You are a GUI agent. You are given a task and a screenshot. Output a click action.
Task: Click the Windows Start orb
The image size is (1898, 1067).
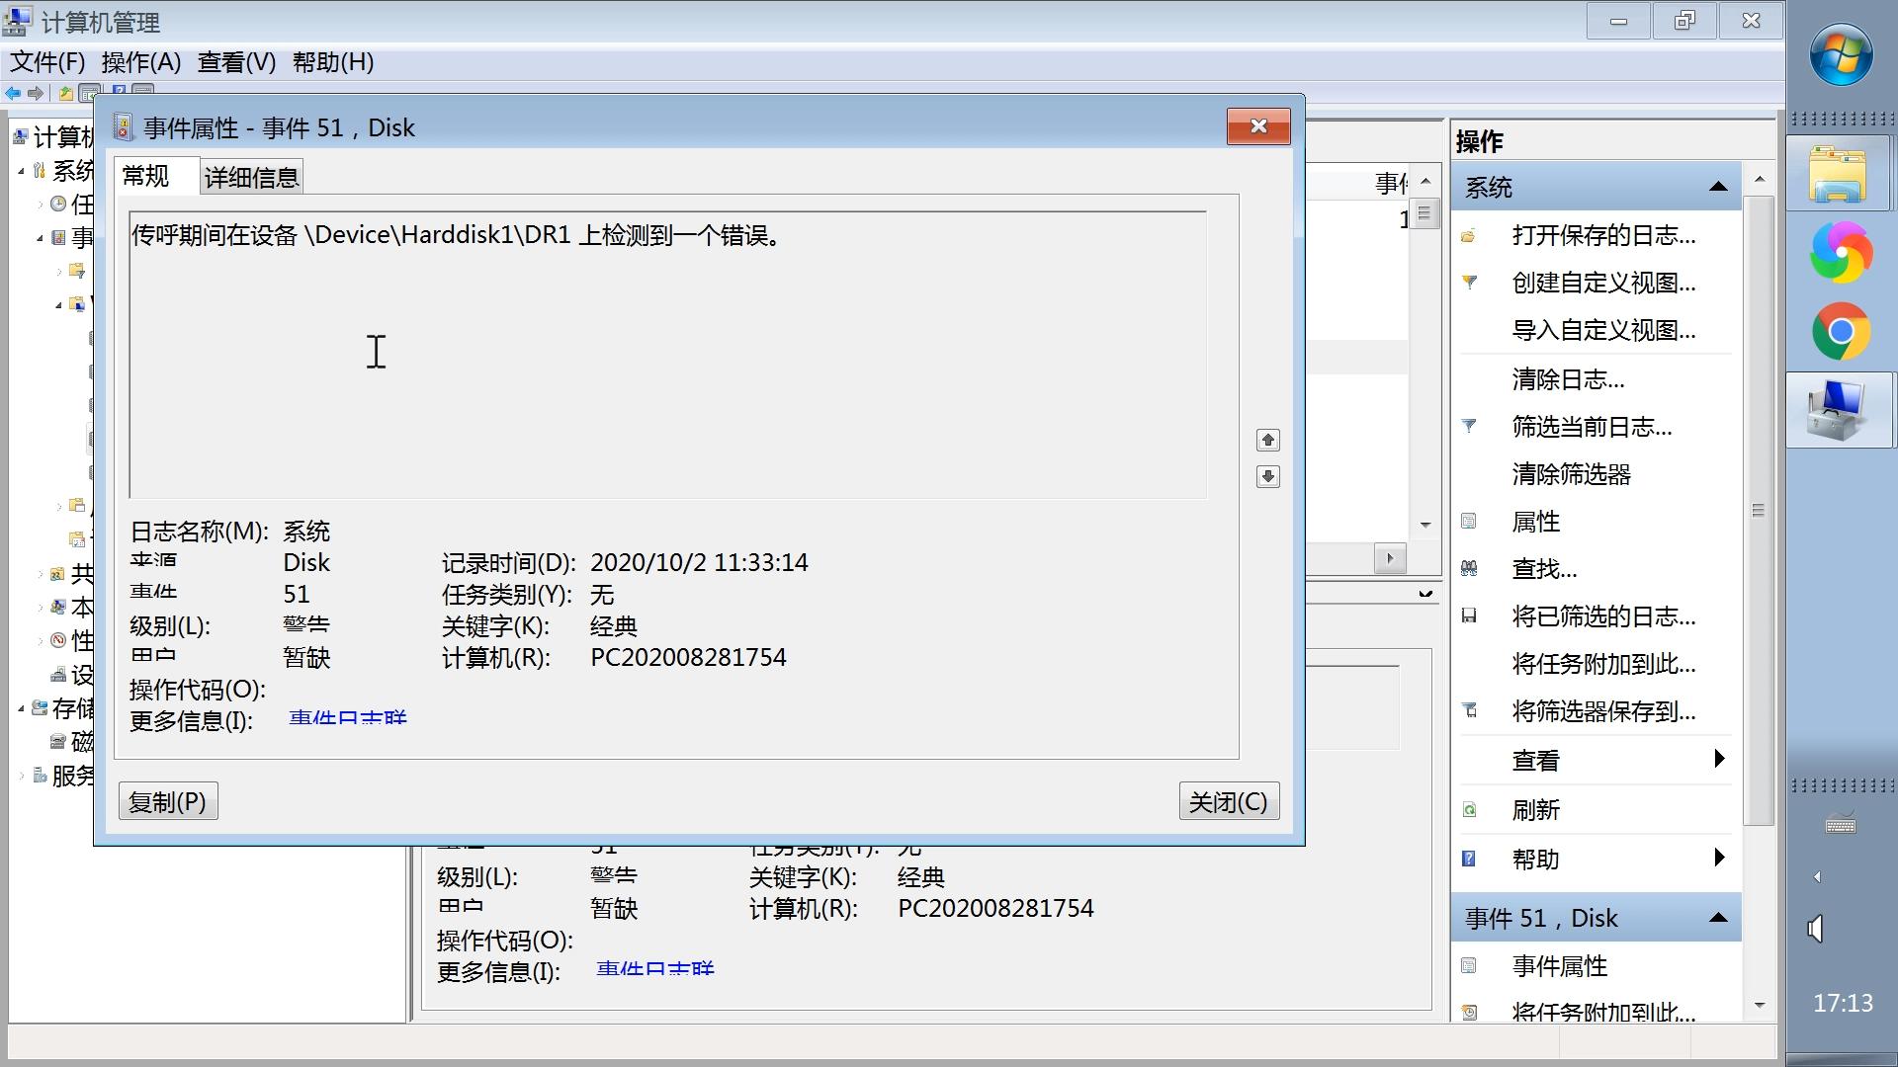coord(1840,56)
